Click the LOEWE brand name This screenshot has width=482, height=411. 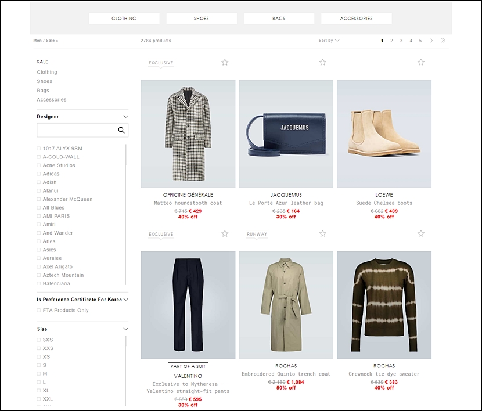(x=384, y=195)
